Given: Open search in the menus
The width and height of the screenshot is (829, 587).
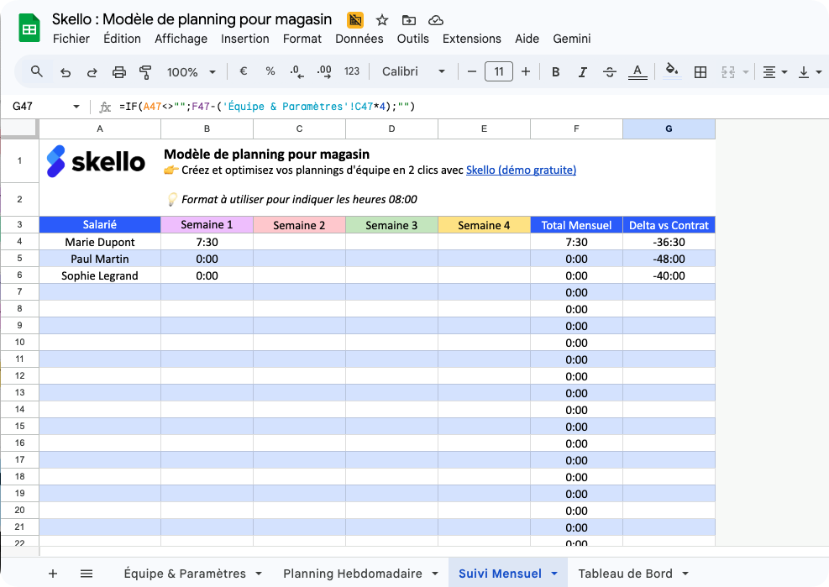Looking at the screenshot, I should (x=35, y=72).
